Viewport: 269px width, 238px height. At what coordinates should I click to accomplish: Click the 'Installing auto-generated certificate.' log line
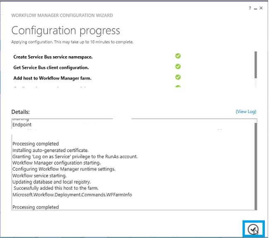pyautogui.click(x=50, y=150)
